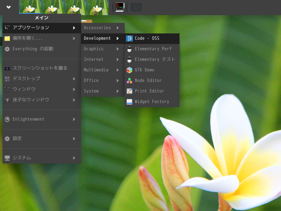This screenshot has height=211, width=281.
Task: Switch to third virtual desktop thumbnail
Action: pyautogui.click(x=75, y=7)
